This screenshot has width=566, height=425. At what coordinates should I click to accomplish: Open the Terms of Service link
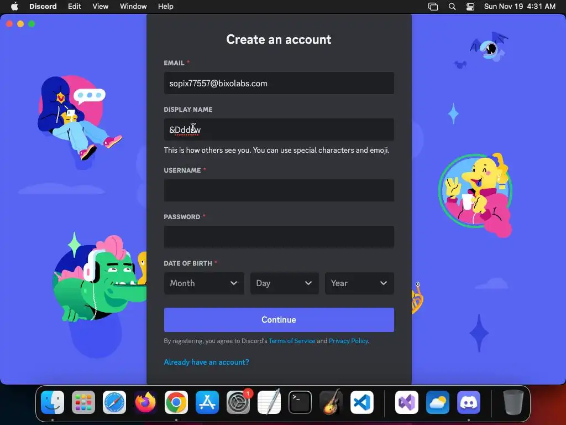[x=292, y=341]
